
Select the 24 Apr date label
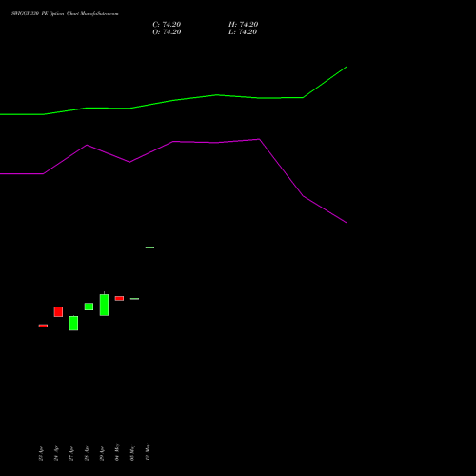point(56,453)
